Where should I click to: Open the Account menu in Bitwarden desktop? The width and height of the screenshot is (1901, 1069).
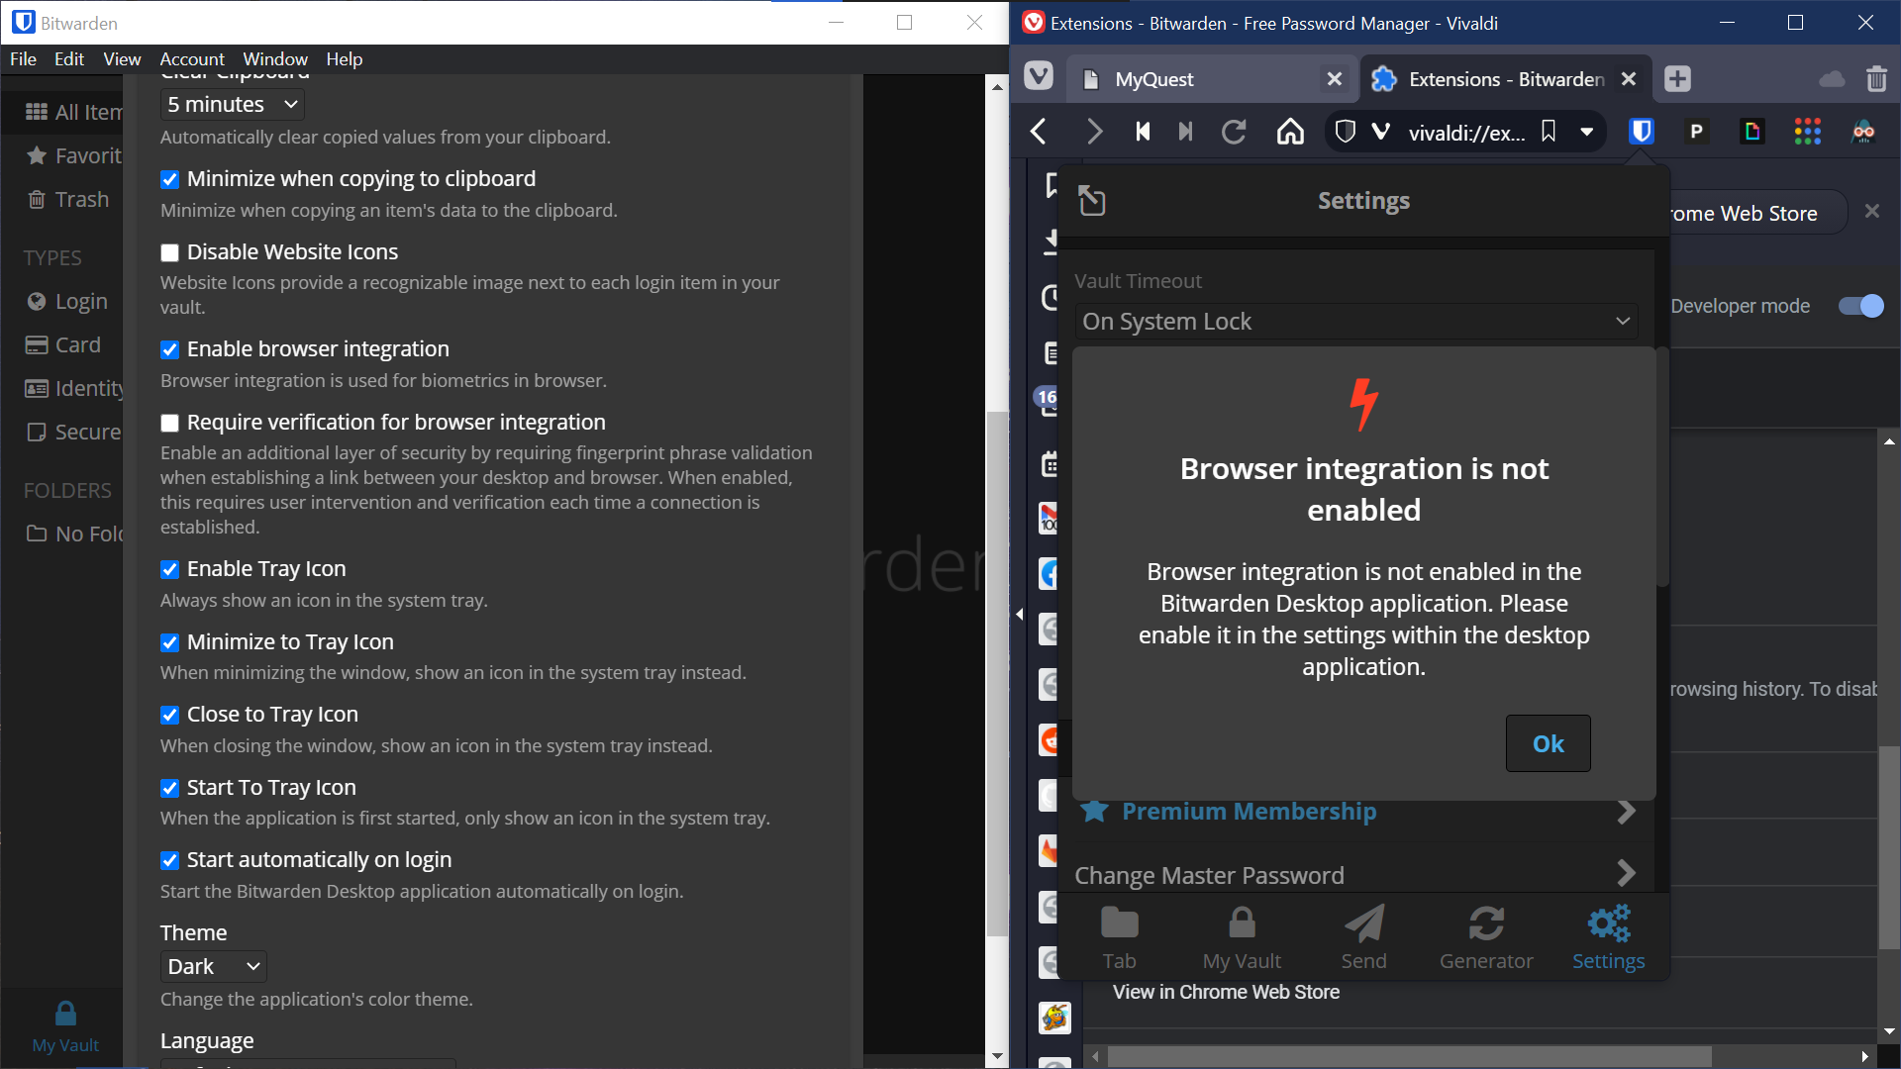pos(191,59)
